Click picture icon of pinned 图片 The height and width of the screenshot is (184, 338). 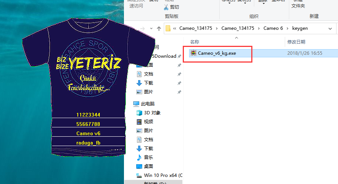tap(139, 92)
